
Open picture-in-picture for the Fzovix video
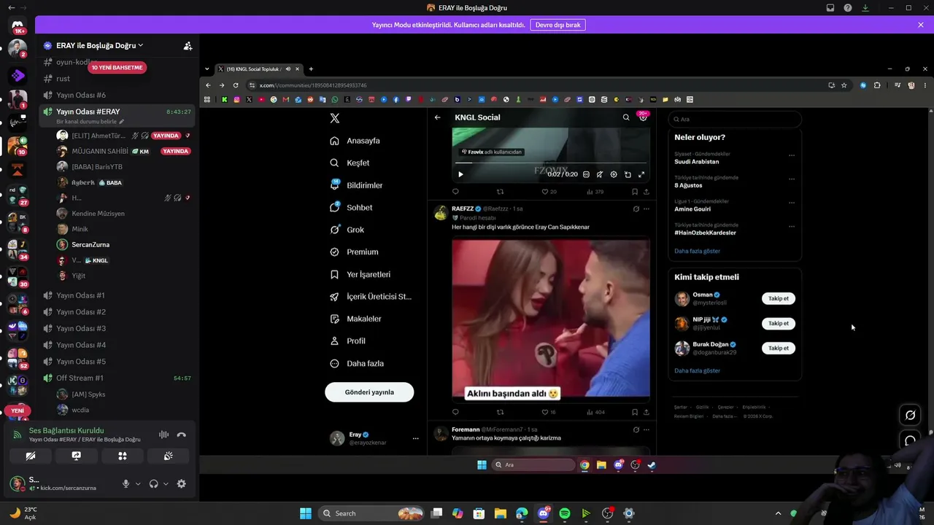pos(628,174)
